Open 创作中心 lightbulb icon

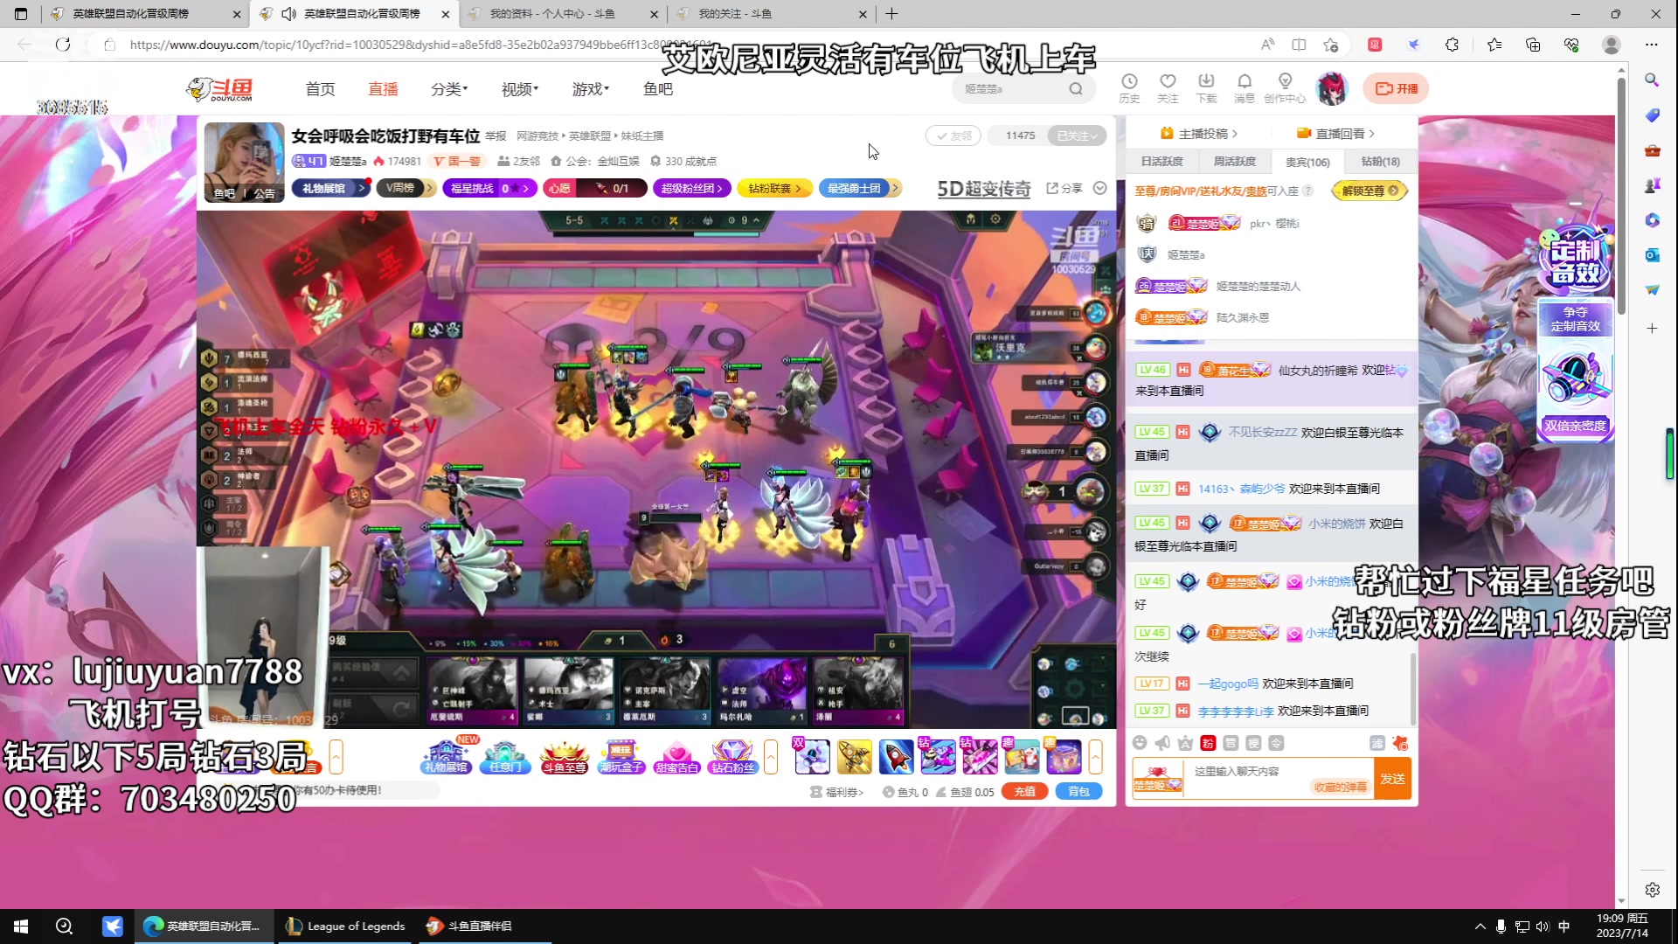1285,87
